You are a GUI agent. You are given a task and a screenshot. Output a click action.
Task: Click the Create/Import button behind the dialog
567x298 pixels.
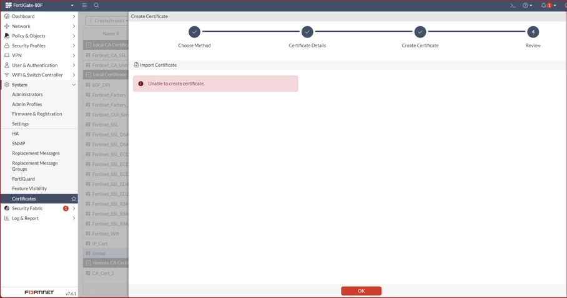click(107, 21)
